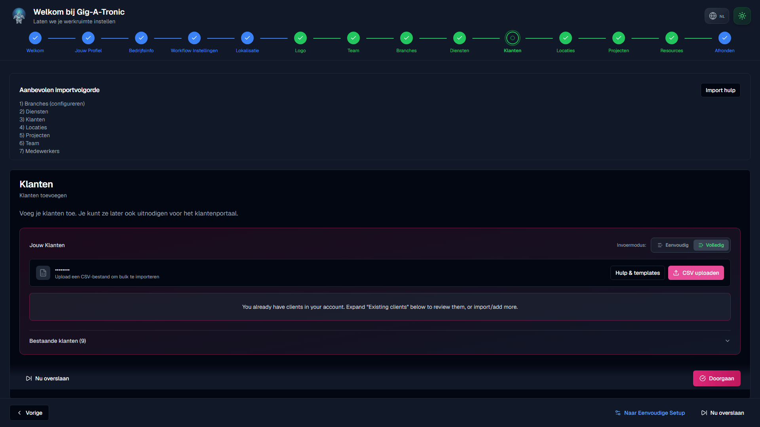Open the Logo step label
Viewport: 760px width, 427px height.
point(300,51)
